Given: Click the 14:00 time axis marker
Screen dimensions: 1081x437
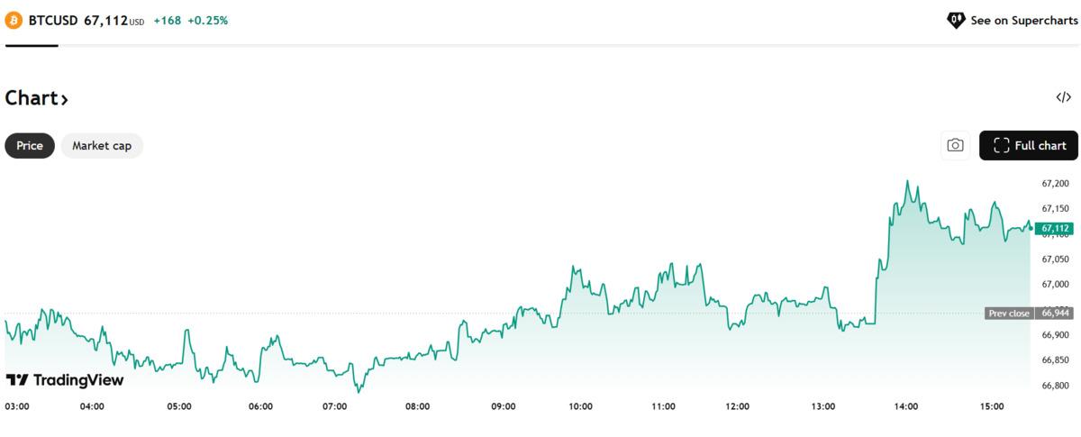Looking at the screenshot, I should point(906,406).
